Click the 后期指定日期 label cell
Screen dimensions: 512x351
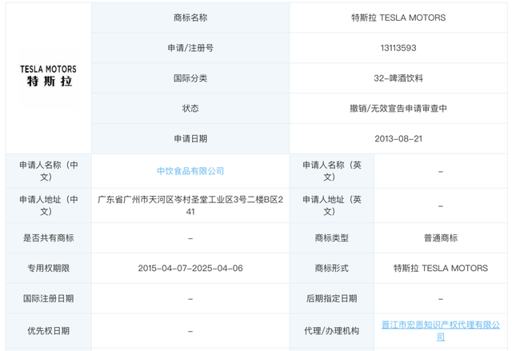tap(332, 299)
